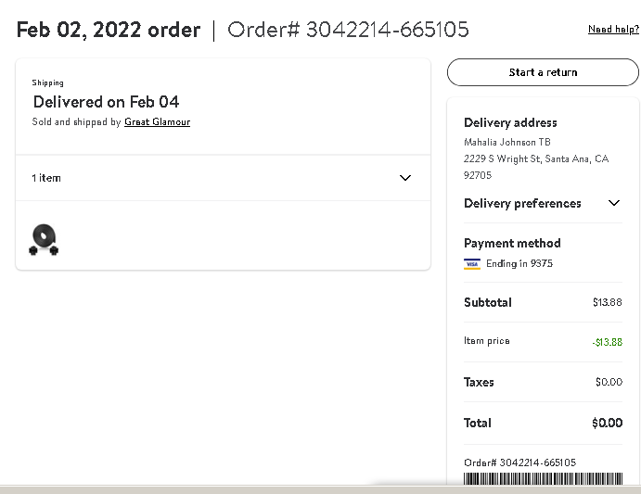The height and width of the screenshot is (494, 641).
Task: Click the Feb 02, 2022 order title
Action: click(109, 30)
